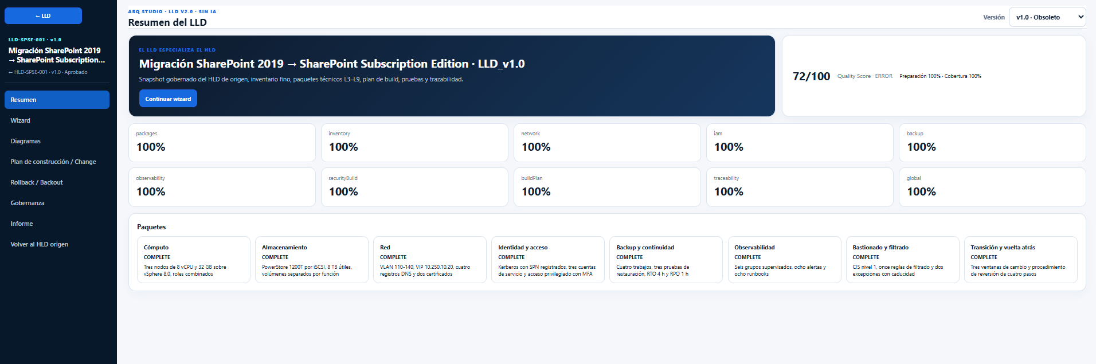
Task: Click the packages 100% metric tile
Action: point(222,143)
